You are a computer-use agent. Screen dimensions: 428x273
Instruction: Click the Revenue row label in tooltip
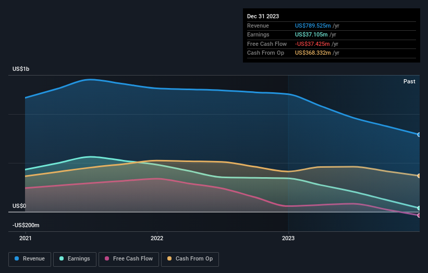[x=258, y=26]
